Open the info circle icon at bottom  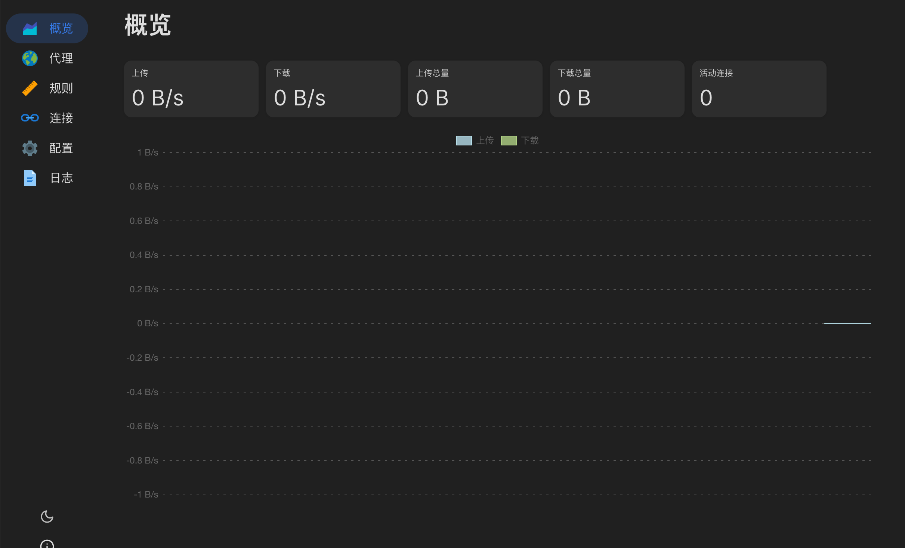click(47, 544)
